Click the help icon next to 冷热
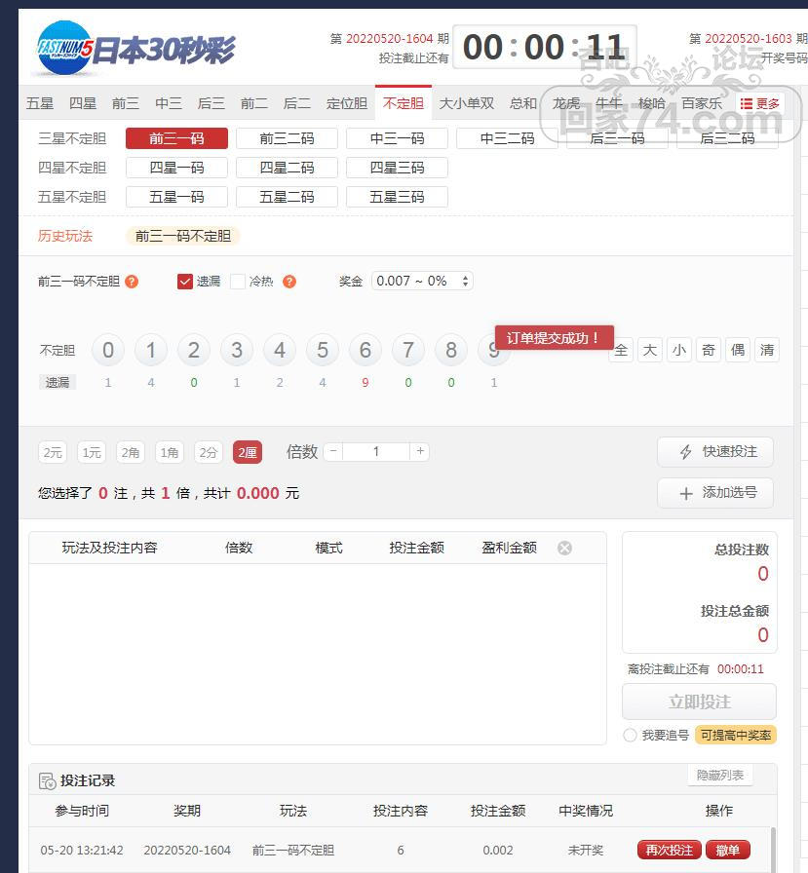This screenshot has width=808, height=873. tap(289, 282)
